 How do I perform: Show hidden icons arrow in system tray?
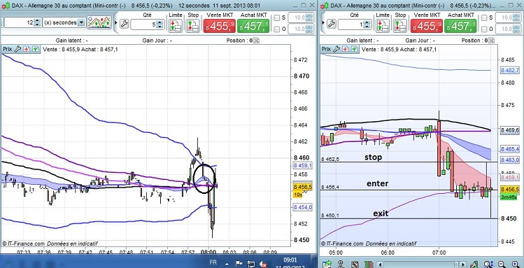227,263
